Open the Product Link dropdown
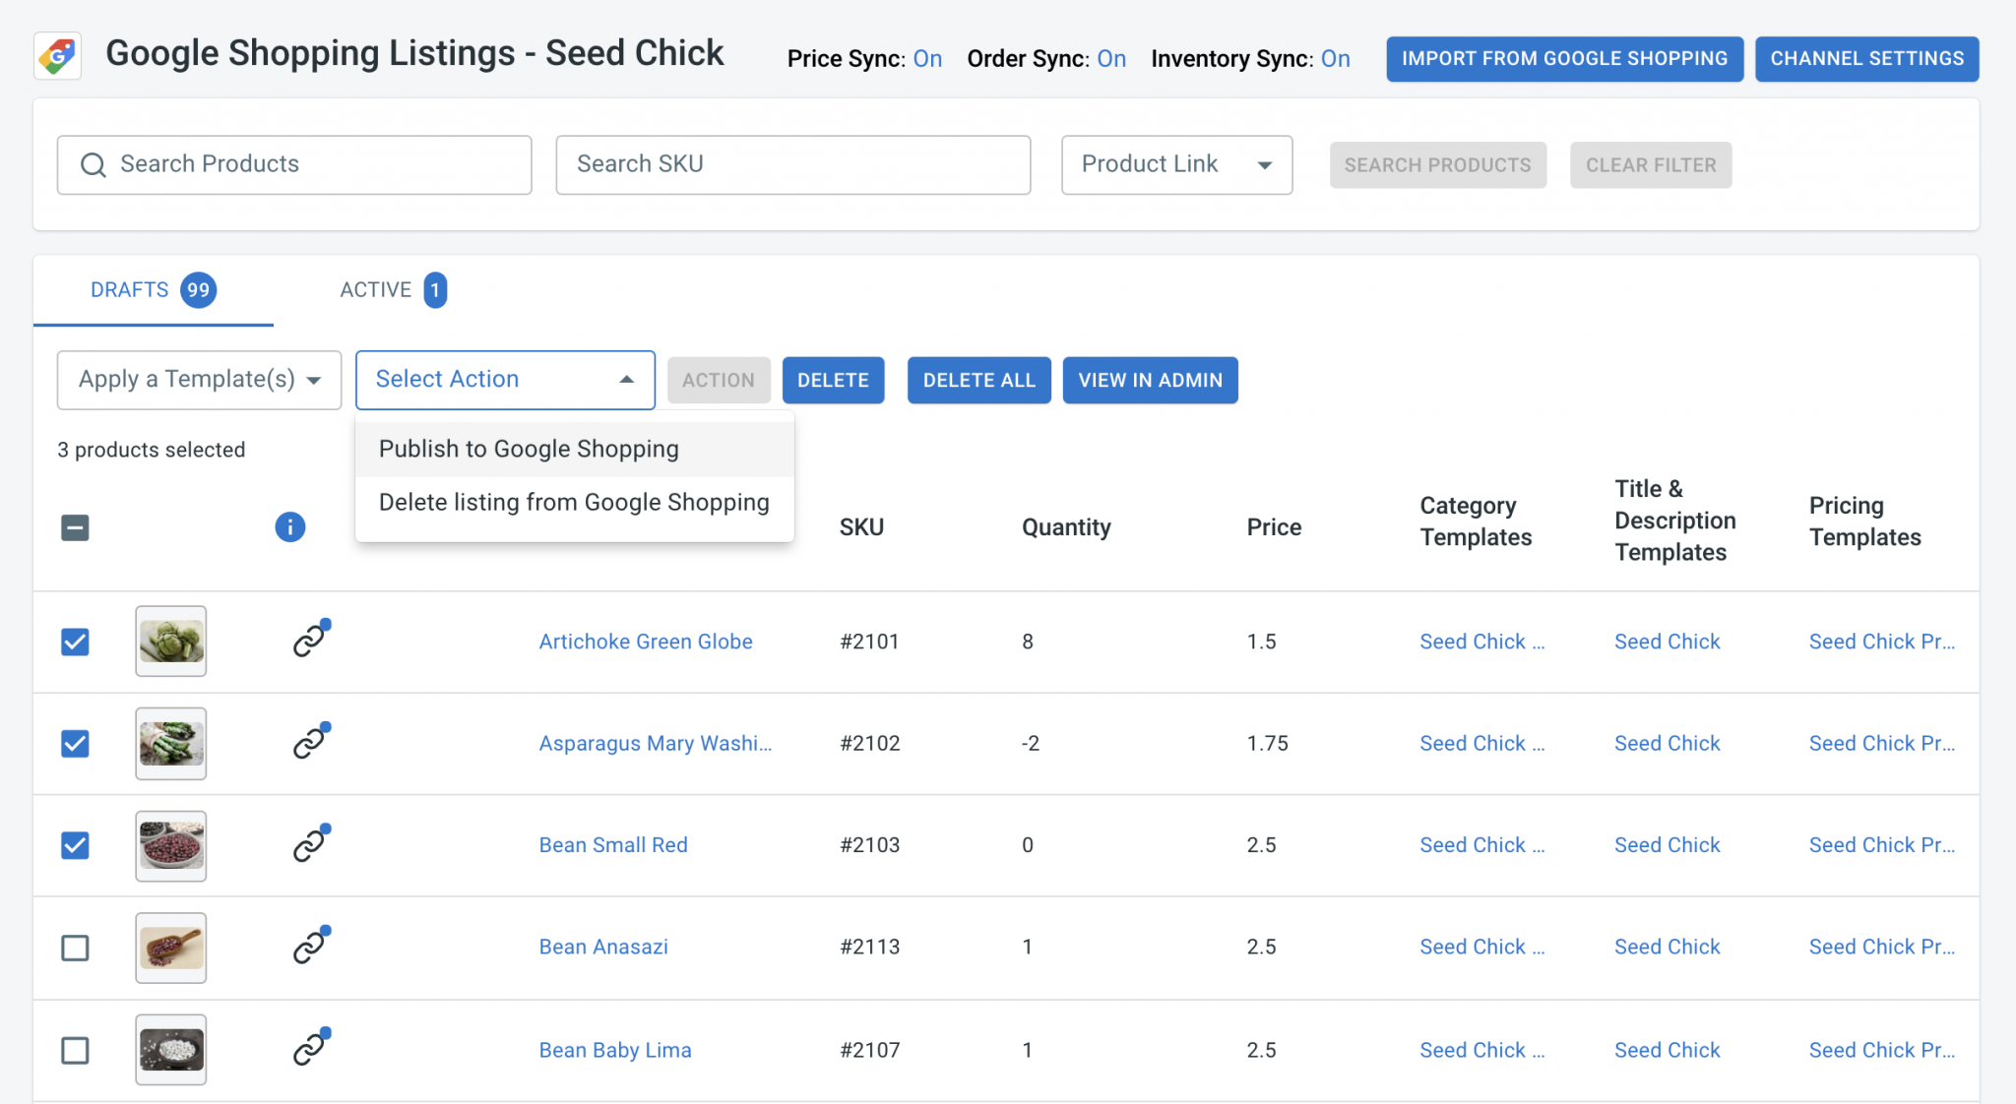 click(x=1176, y=164)
